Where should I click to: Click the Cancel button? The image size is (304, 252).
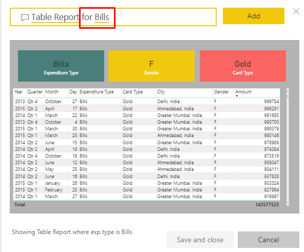coord(269,240)
